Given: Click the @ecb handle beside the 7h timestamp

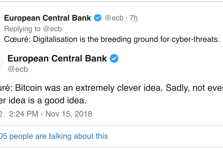Looking at the screenshot, I should click(x=114, y=18).
